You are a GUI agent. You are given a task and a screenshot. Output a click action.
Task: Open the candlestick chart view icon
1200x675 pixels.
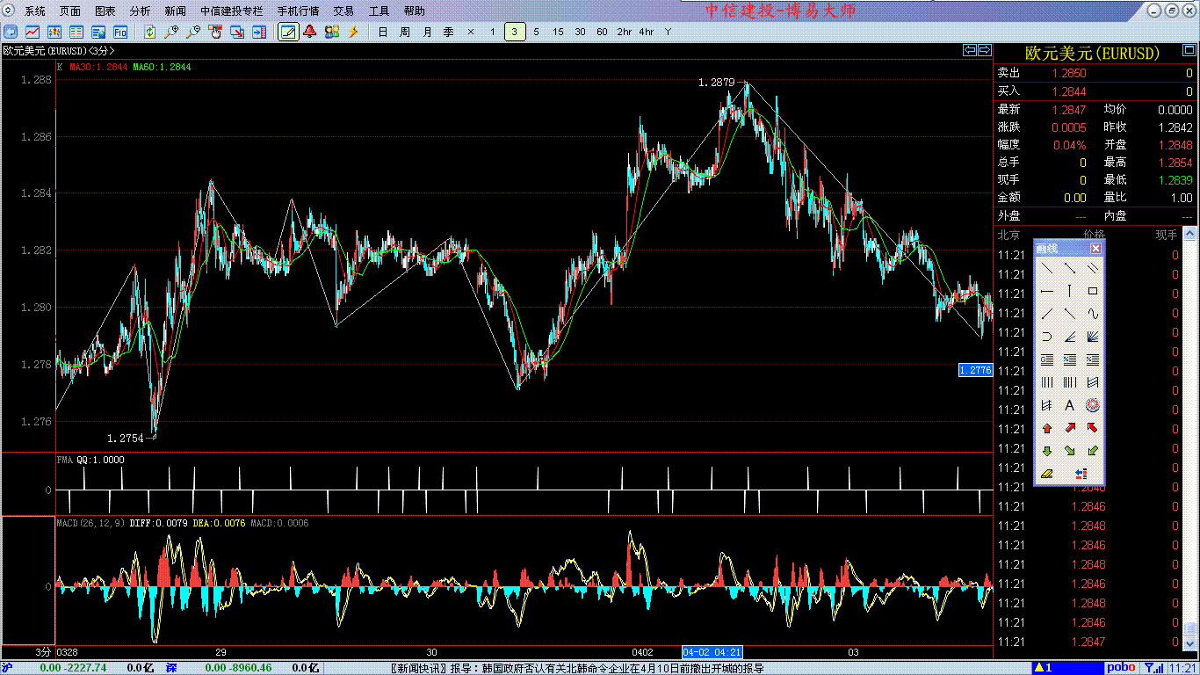pos(54,32)
